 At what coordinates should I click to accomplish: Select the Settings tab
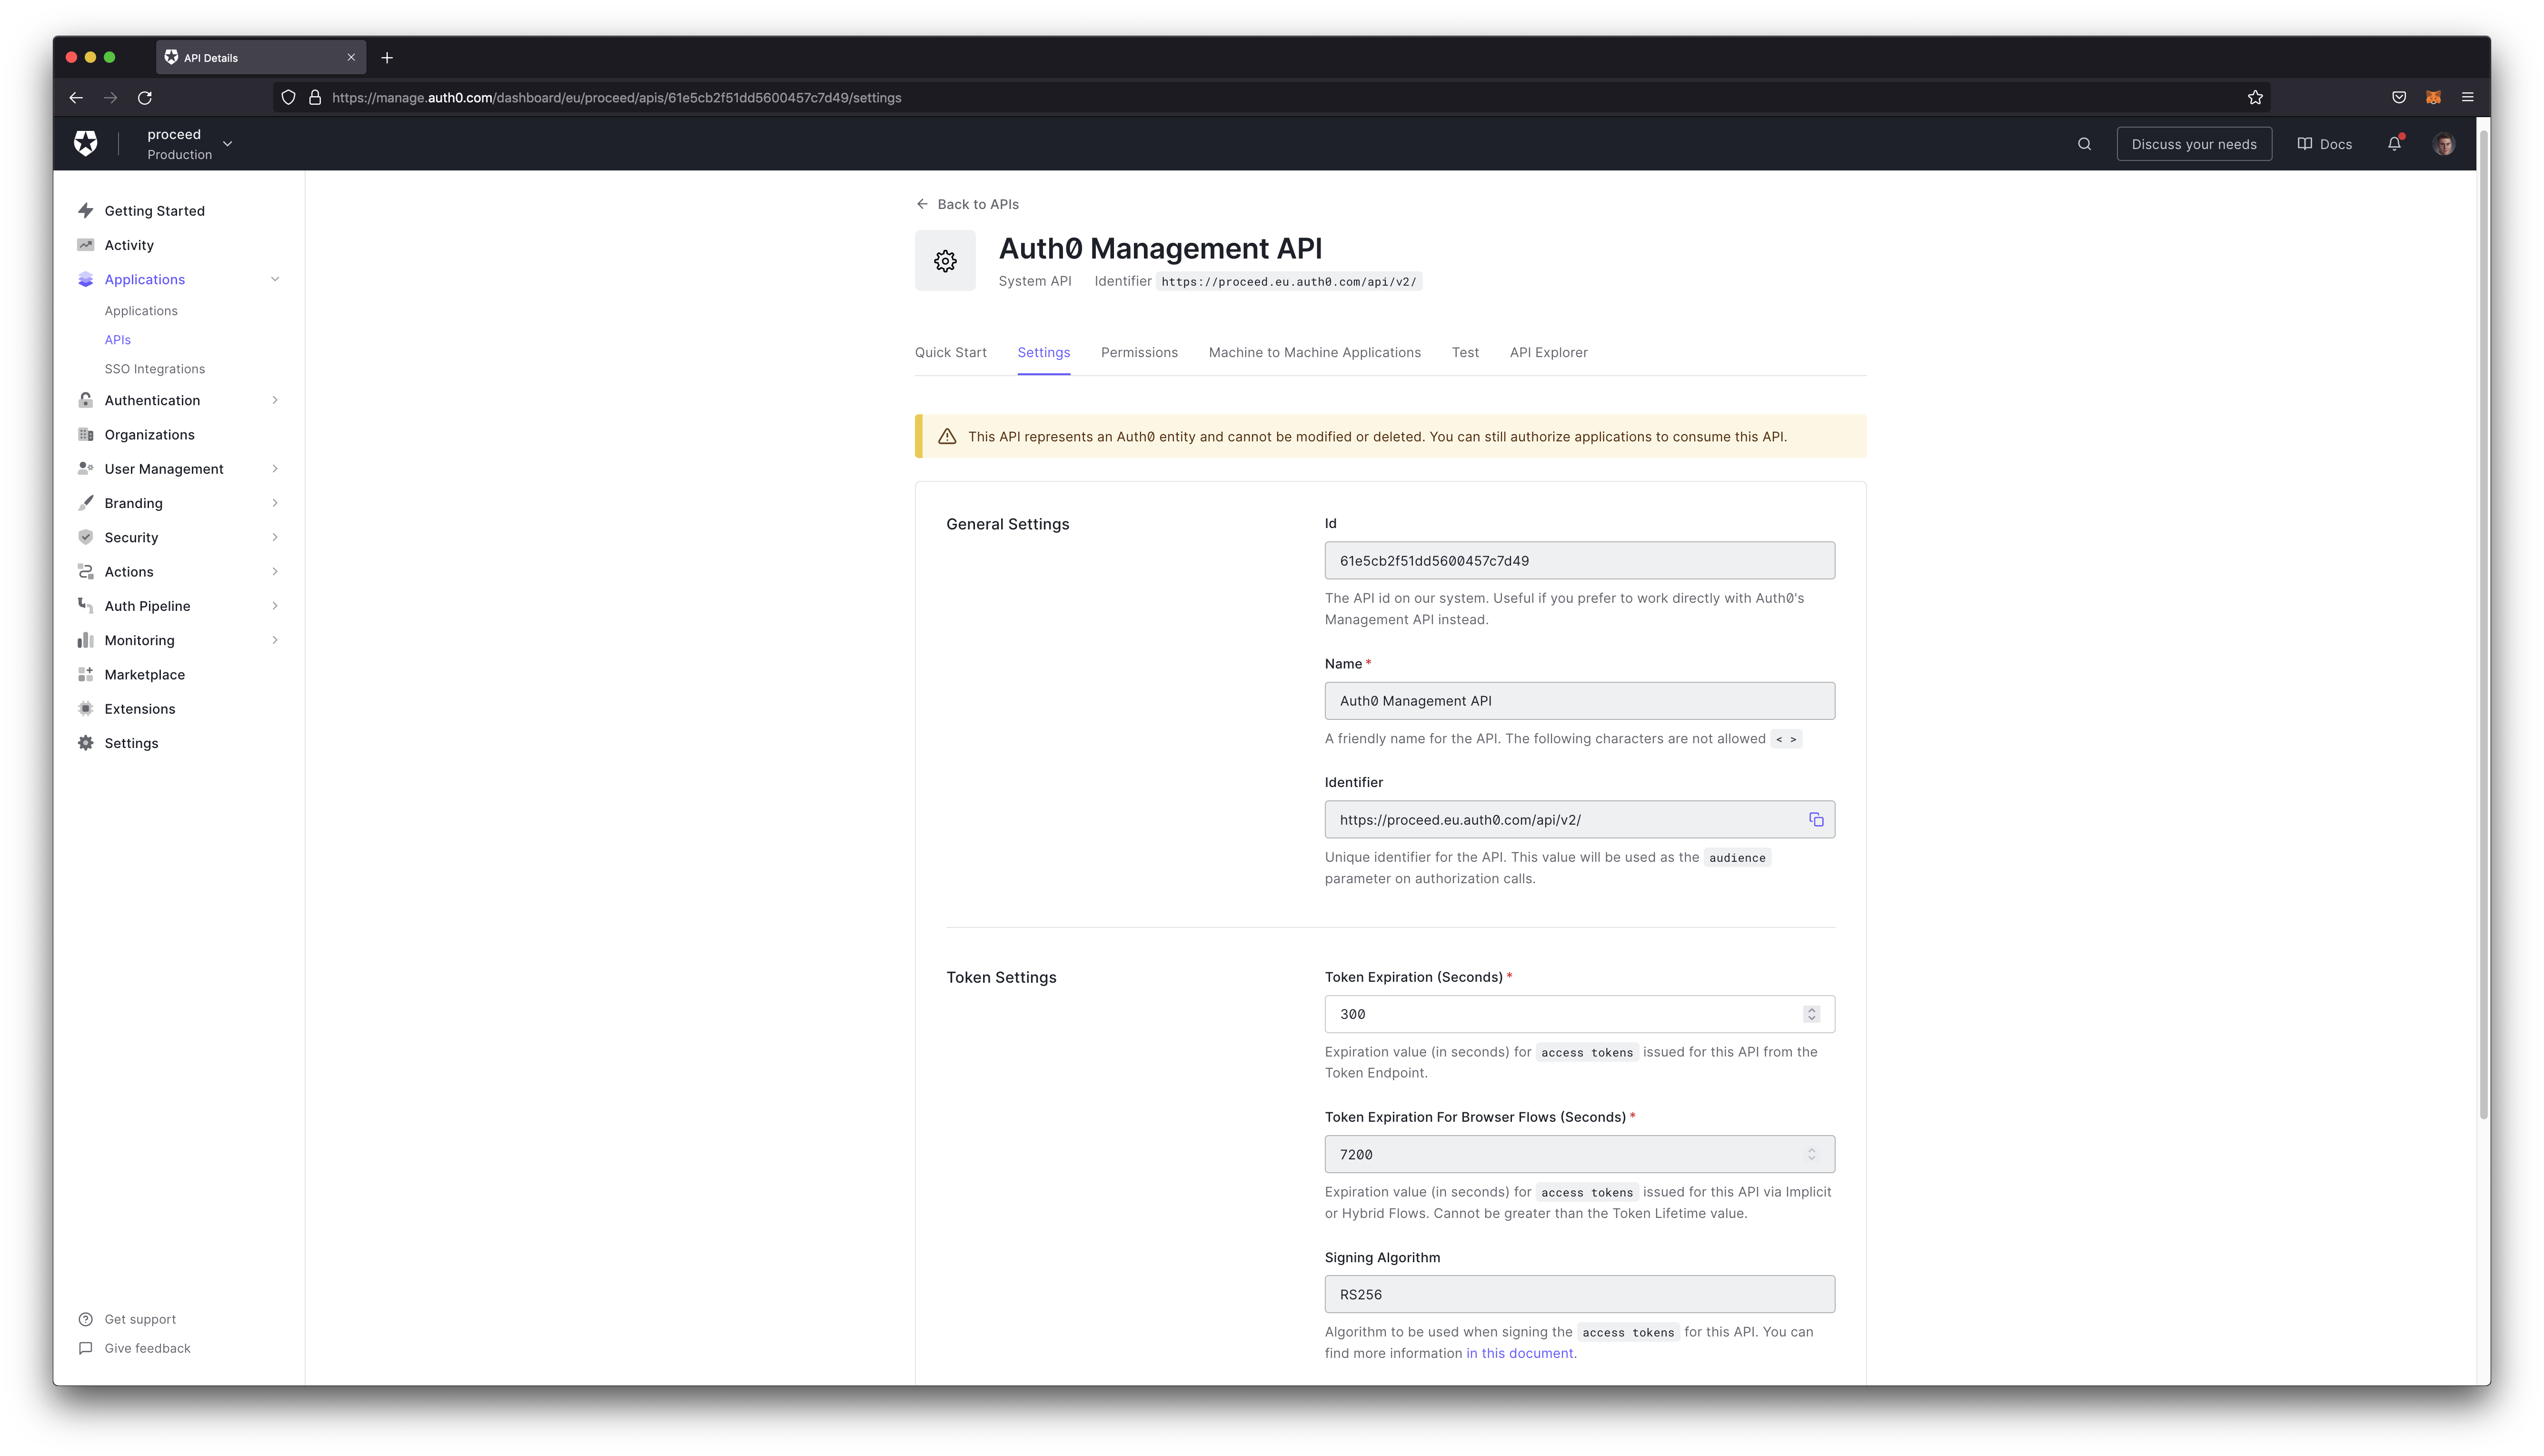[1043, 353]
